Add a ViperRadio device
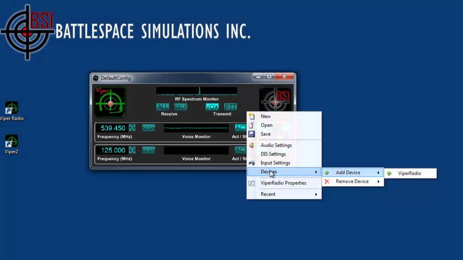 (x=411, y=173)
